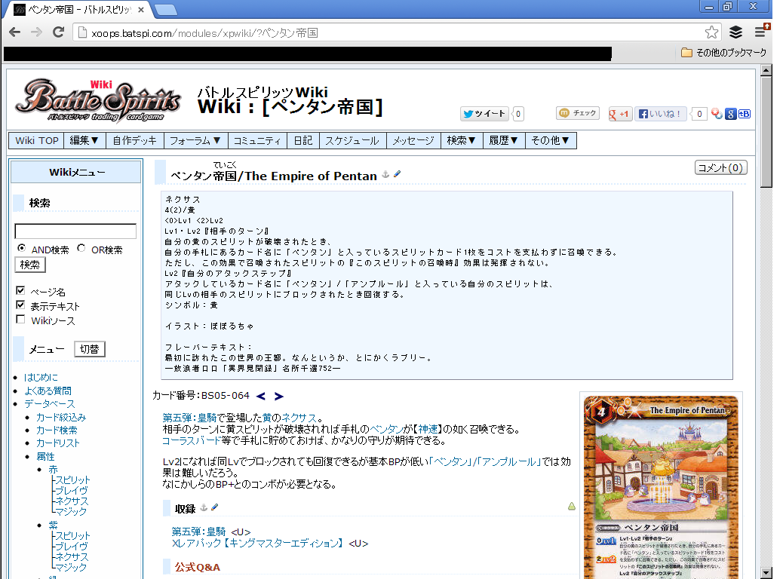Uncheck the ページ名 checkbox
Image resolution: width=783 pixels, height=579 pixels.
(x=20, y=290)
